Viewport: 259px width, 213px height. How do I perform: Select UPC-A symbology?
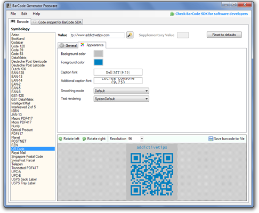[x=16, y=172]
